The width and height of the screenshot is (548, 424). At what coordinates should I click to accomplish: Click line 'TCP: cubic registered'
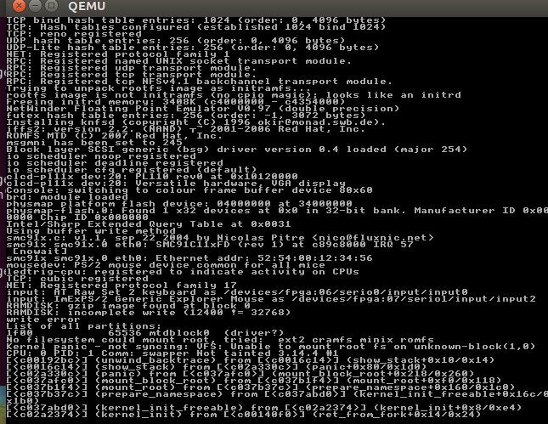point(77,279)
